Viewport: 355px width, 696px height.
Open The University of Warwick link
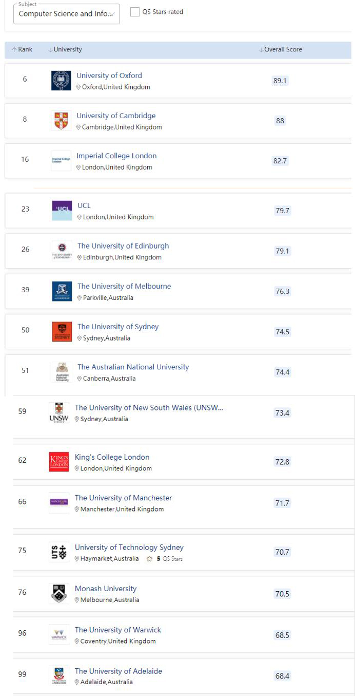pyautogui.click(x=118, y=630)
